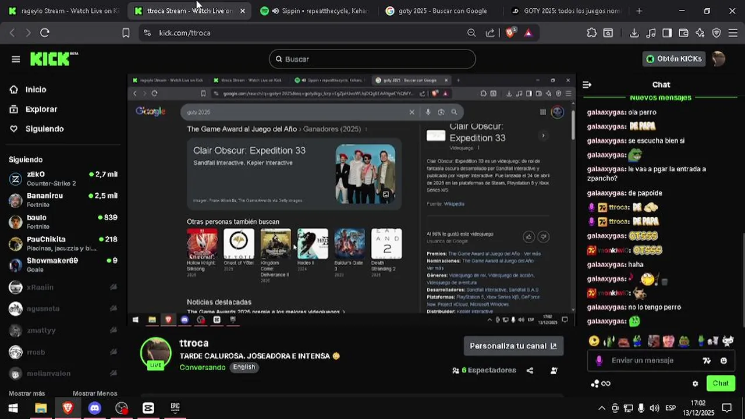
Task: Click the kick.com/ttroca address bar
Action: click(303, 33)
